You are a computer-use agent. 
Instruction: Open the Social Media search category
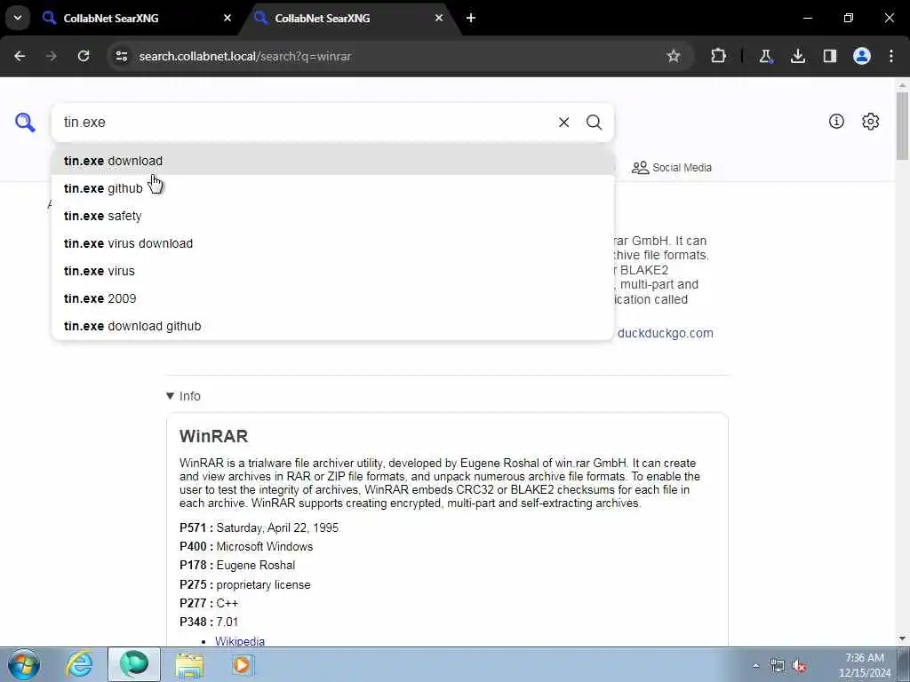click(672, 168)
